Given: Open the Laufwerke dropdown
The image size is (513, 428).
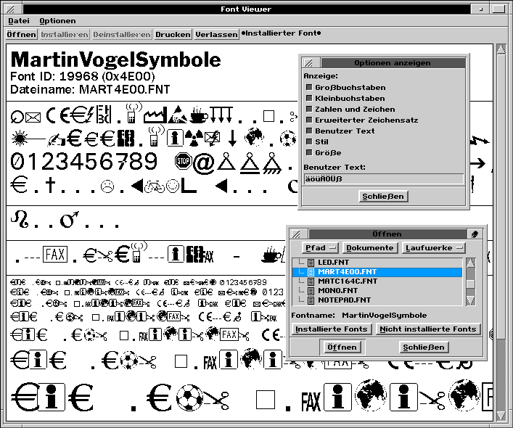Looking at the screenshot, I should (433, 248).
